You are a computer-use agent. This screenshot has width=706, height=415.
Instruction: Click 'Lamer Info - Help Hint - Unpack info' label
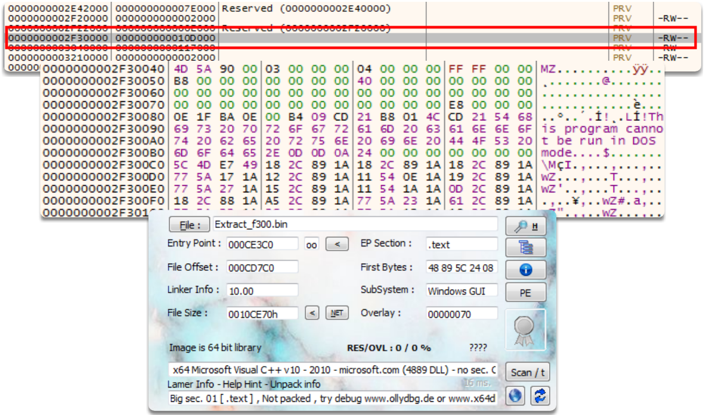tap(244, 384)
